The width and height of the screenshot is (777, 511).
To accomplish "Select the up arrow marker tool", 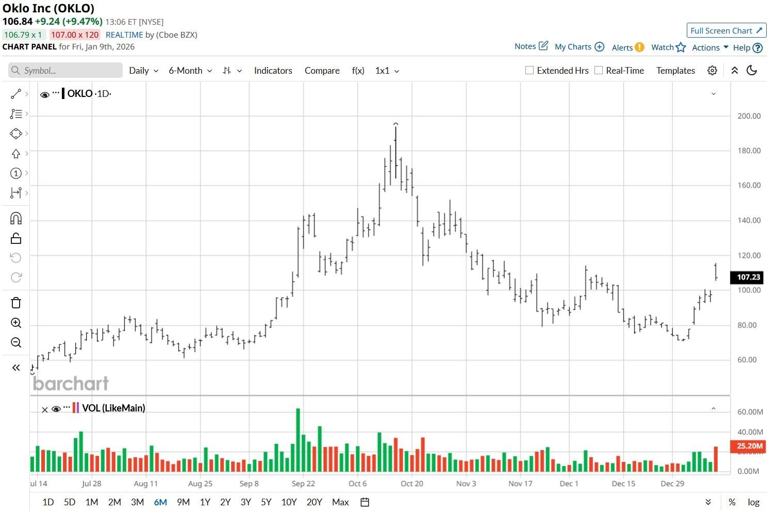I will click(x=16, y=154).
